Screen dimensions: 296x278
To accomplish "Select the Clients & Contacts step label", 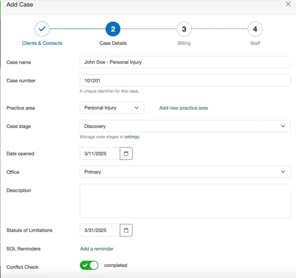I will (x=42, y=43).
